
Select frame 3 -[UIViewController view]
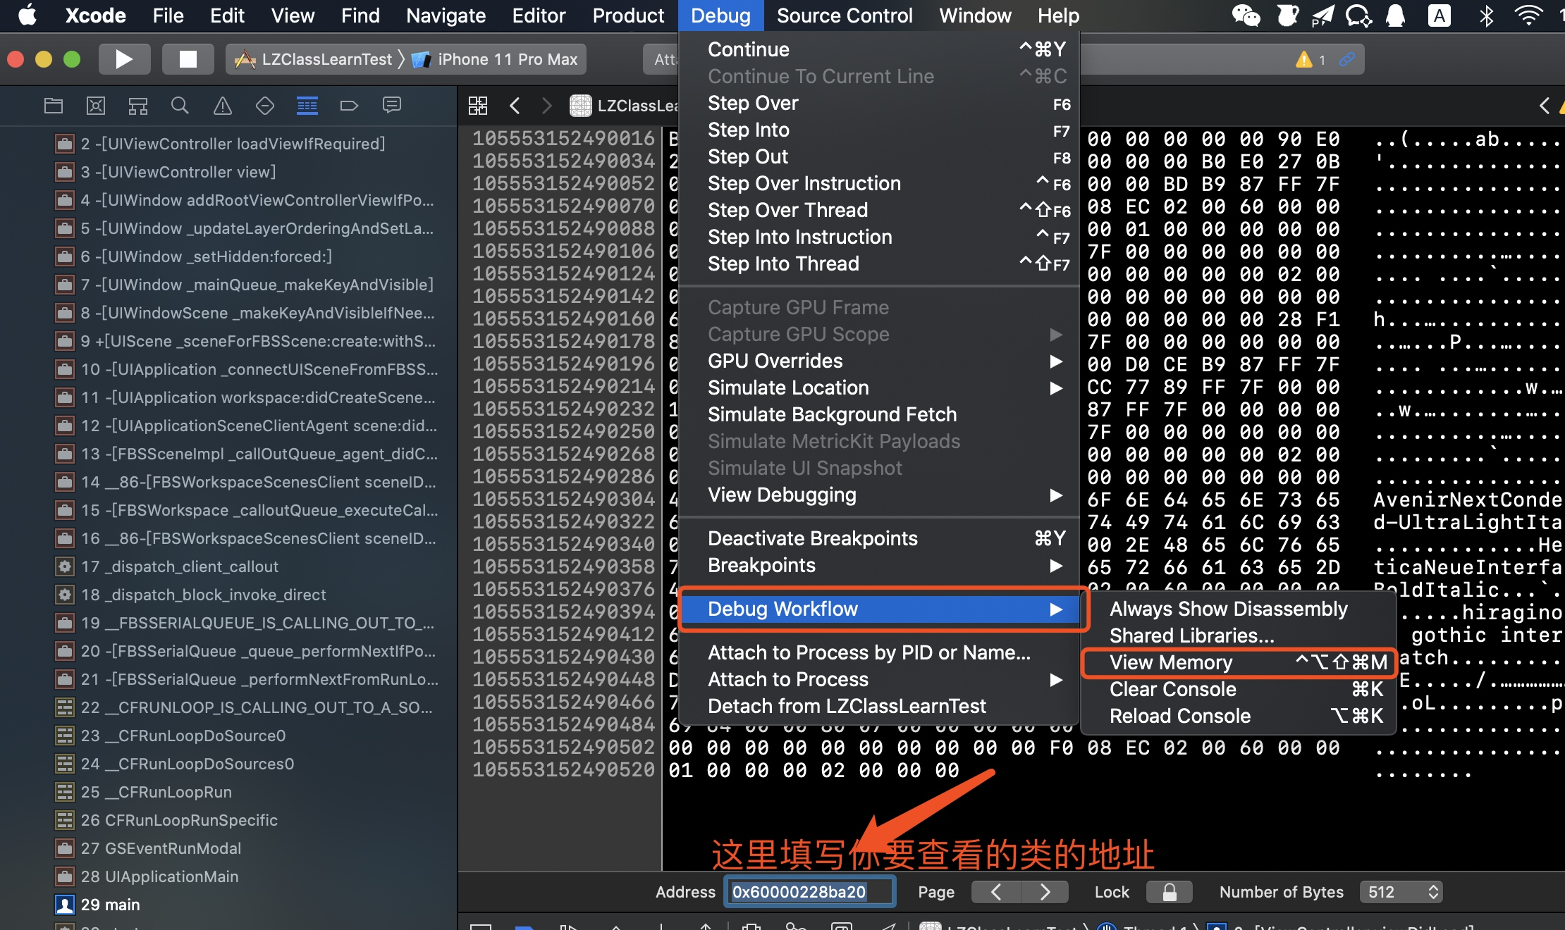(x=229, y=172)
